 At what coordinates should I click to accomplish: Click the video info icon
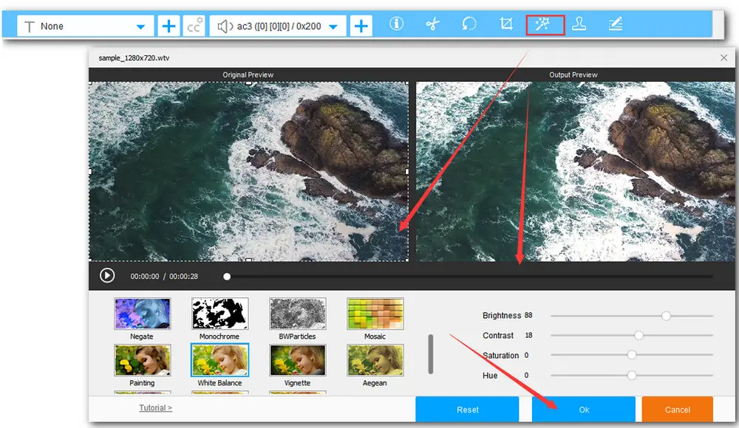[x=397, y=24]
